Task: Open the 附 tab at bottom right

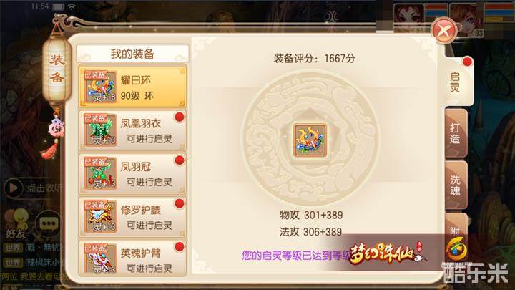Action: [456, 230]
